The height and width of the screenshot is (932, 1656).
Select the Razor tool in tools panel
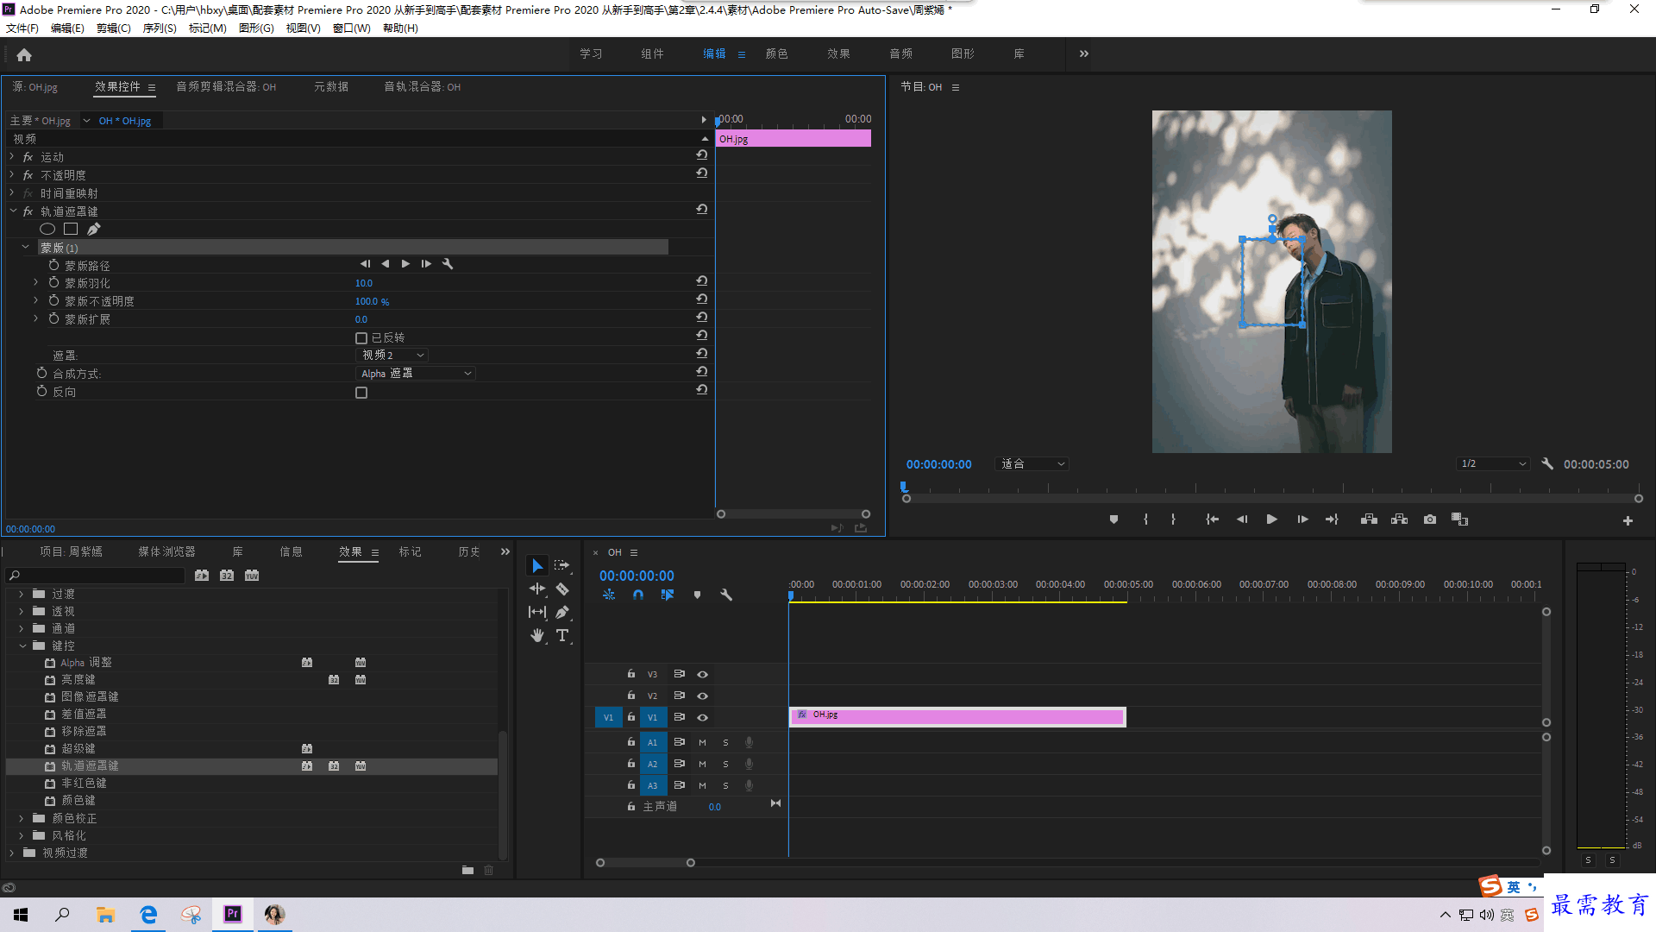562,589
